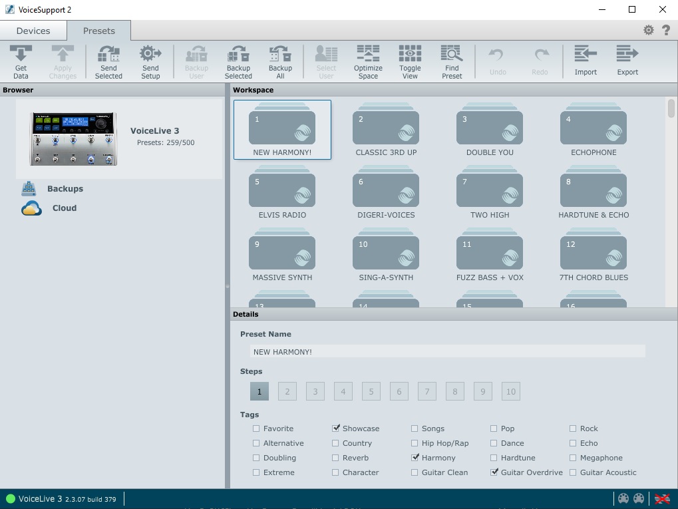Open the Cloud section in Browser
The image size is (678, 509).
(x=64, y=208)
